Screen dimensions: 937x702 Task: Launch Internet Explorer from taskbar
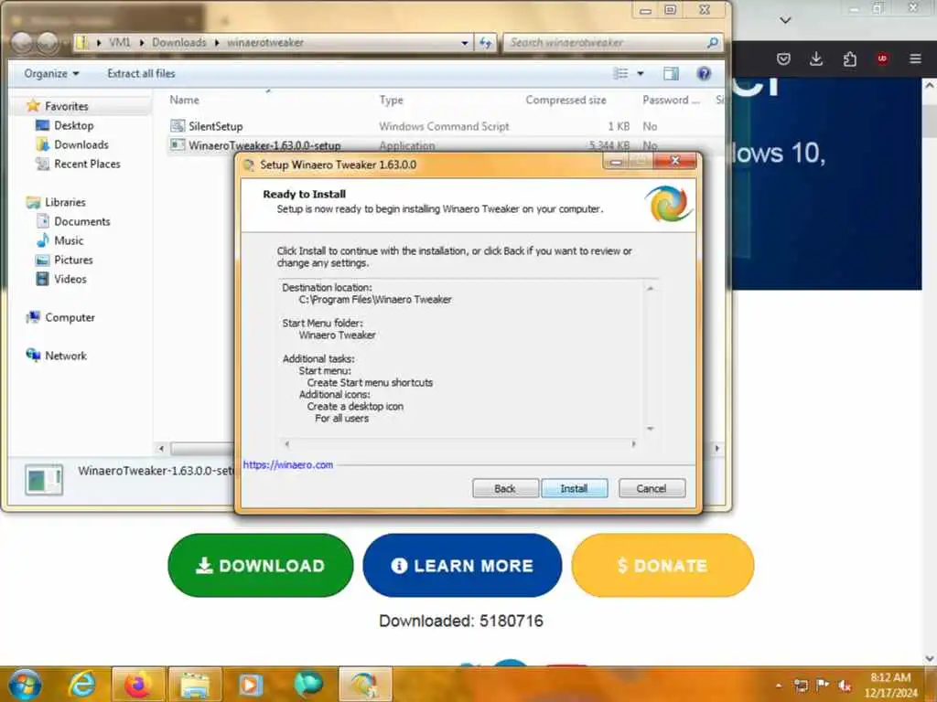tap(81, 685)
